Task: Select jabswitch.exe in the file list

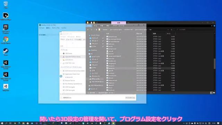Action: (112, 36)
